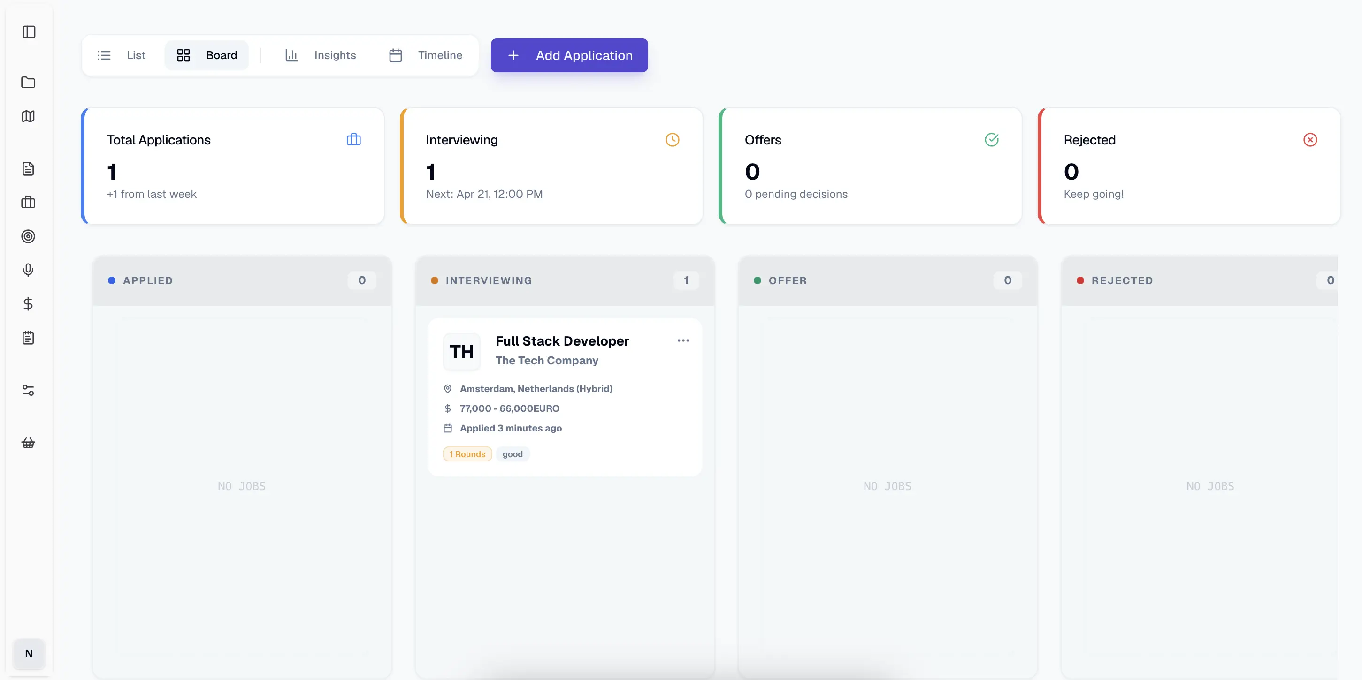Click the shopping basket icon
The width and height of the screenshot is (1362, 680).
28,443
